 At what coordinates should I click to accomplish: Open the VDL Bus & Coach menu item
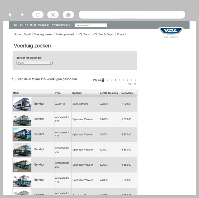point(103,34)
